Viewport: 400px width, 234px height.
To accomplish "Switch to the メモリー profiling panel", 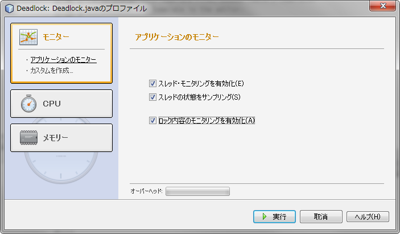I will (x=61, y=138).
